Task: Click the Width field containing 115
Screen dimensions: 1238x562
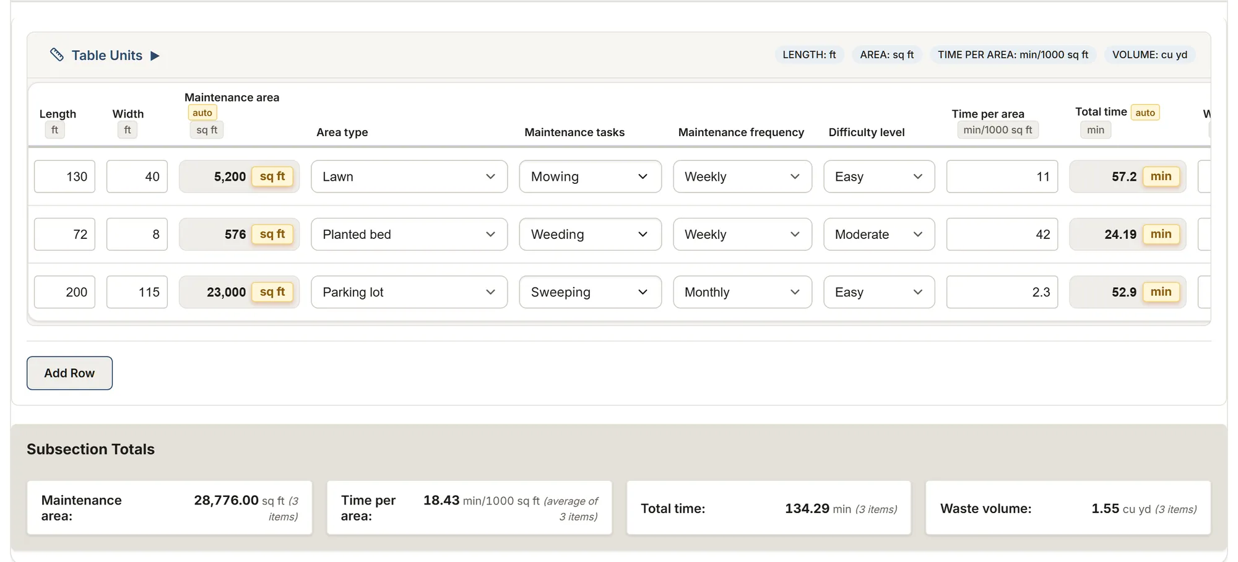Action: (x=137, y=292)
